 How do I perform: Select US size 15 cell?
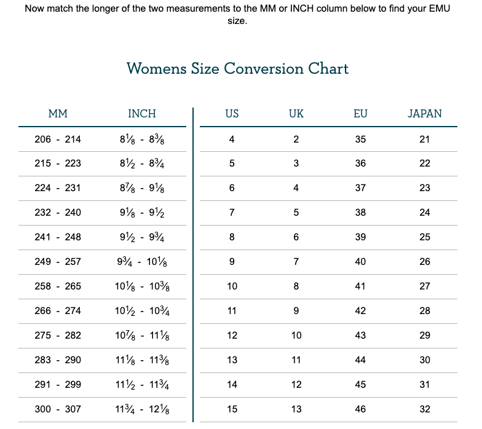232,409
